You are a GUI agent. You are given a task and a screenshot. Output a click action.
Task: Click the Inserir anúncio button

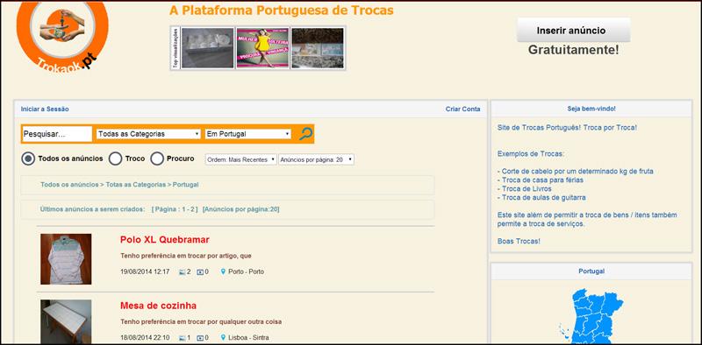coord(574,31)
